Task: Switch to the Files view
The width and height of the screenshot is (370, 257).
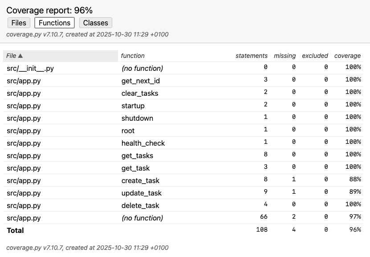Action: 18,23
